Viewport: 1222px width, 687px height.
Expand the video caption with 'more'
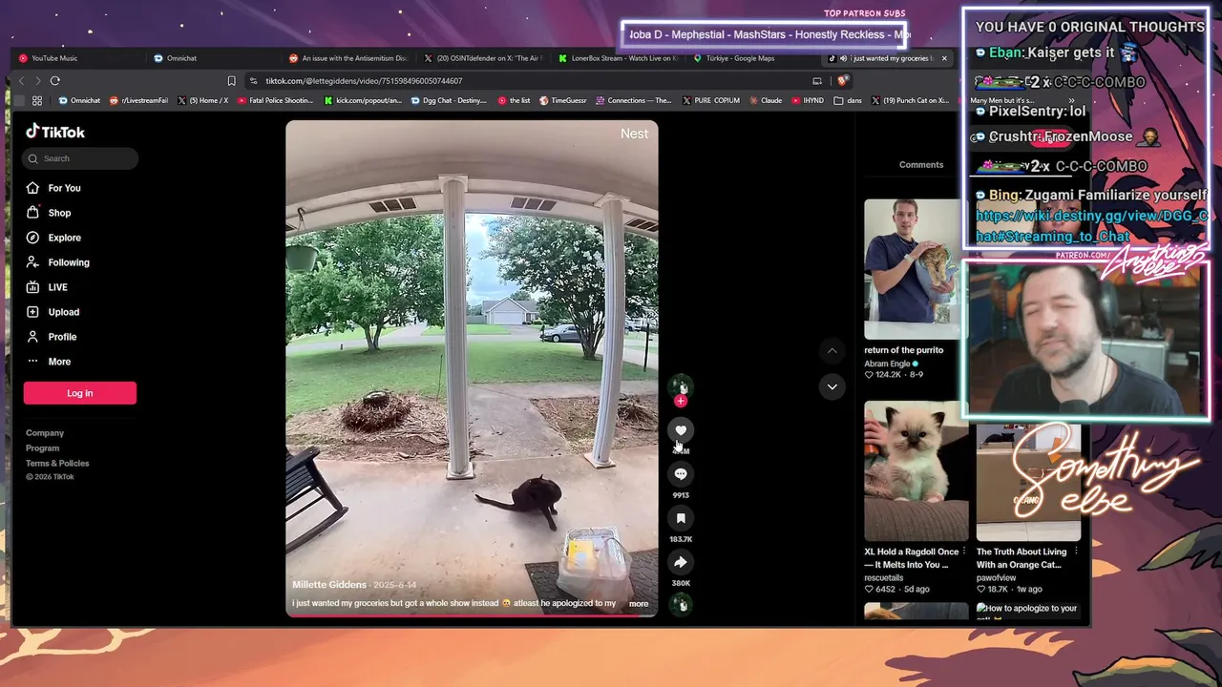click(x=639, y=604)
